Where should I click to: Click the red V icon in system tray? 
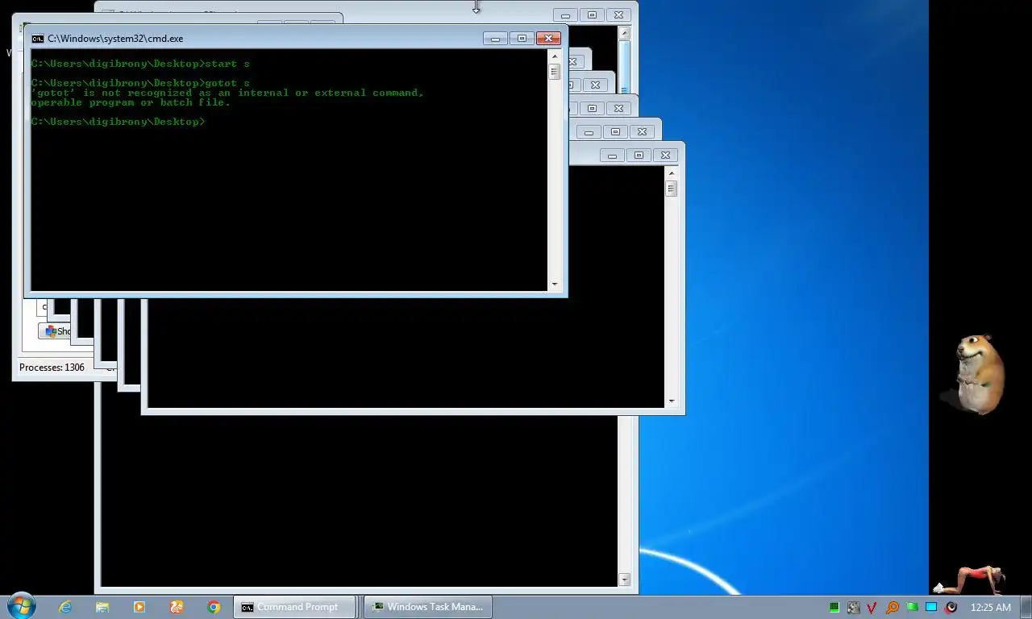click(x=872, y=607)
